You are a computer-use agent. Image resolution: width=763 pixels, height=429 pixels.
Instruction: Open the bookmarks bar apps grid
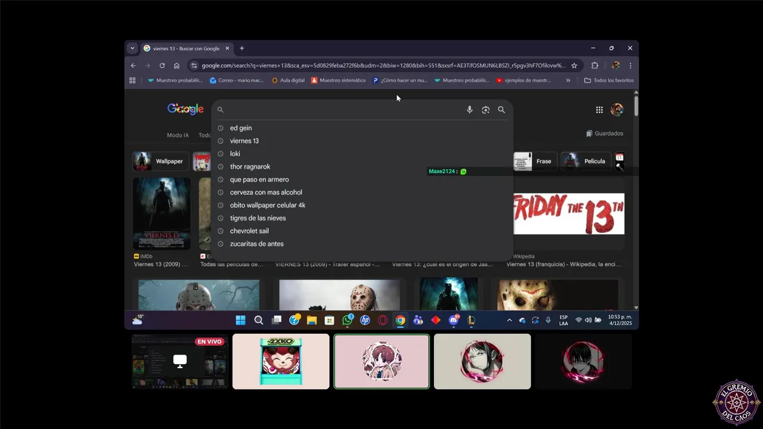point(132,80)
